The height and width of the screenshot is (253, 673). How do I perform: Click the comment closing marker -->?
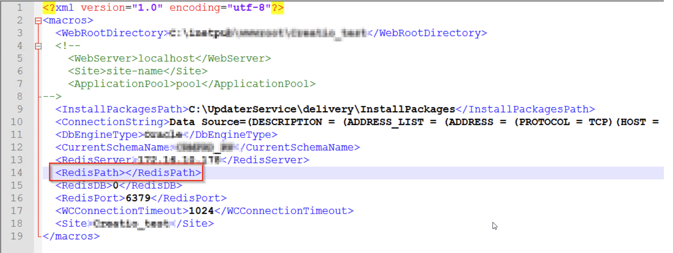pyautogui.click(x=52, y=96)
